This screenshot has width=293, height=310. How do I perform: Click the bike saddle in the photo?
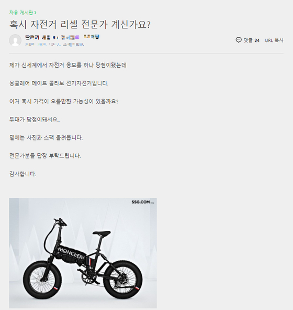(x=102, y=233)
